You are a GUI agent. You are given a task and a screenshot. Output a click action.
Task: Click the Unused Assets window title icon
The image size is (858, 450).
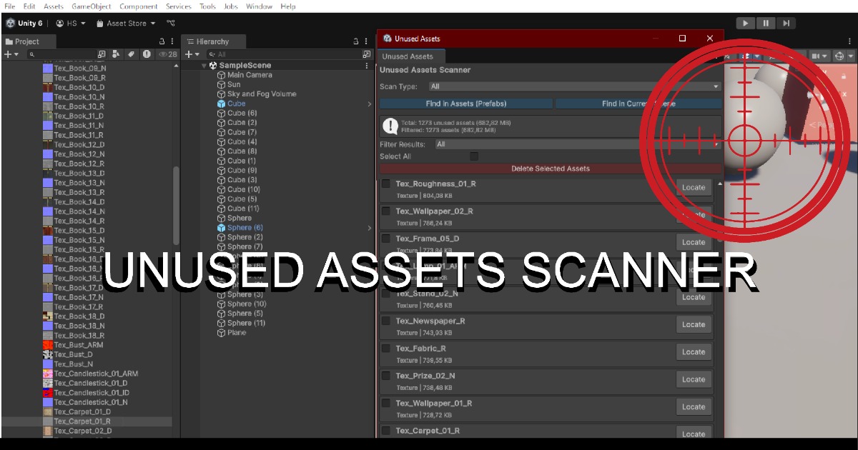pos(388,39)
